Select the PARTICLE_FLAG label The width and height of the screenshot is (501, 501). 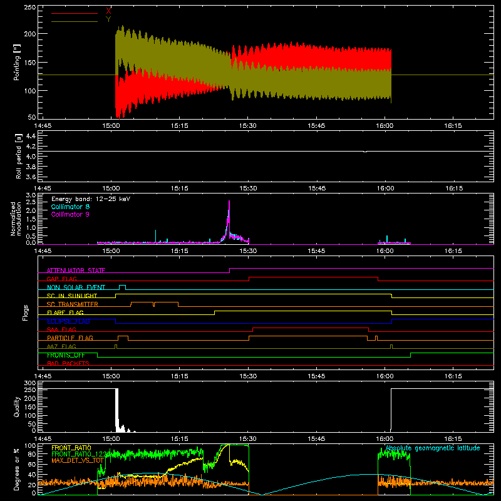[70, 338]
